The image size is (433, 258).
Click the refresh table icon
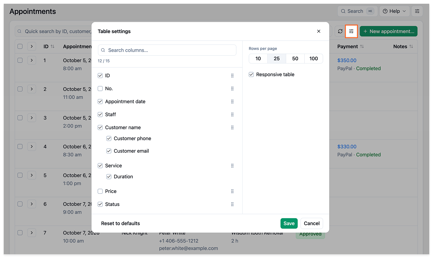click(x=340, y=31)
